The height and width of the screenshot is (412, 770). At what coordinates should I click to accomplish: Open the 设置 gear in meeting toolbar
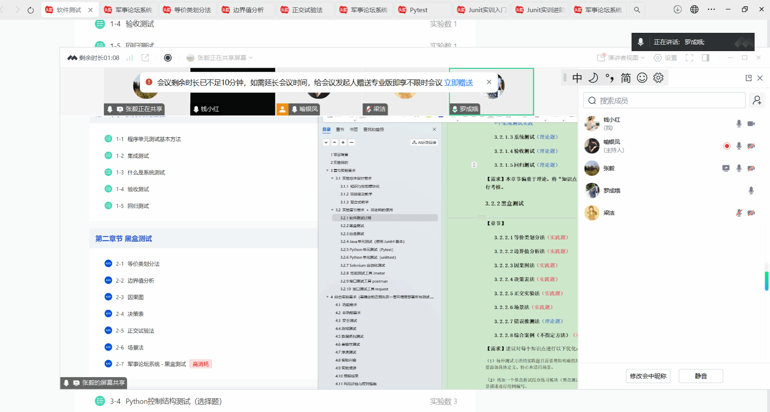(x=665, y=58)
